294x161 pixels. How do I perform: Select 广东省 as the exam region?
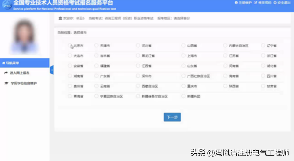pyautogui.click(x=96, y=76)
